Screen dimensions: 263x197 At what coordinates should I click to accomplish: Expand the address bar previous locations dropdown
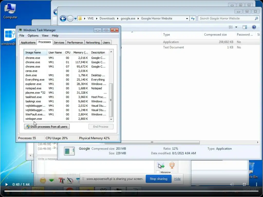[x=187, y=18]
